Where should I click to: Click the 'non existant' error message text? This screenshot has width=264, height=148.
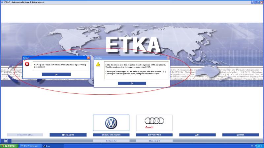pyautogui.click(x=40, y=67)
